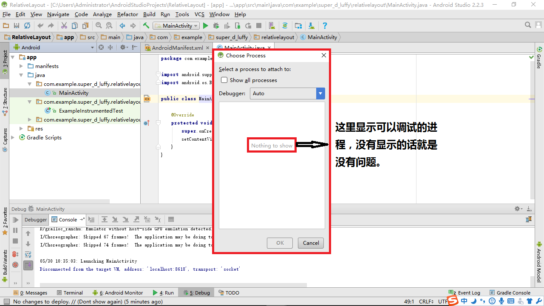Toggle scroll to end console icon
The height and width of the screenshot is (306, 544).
(28, 265)
